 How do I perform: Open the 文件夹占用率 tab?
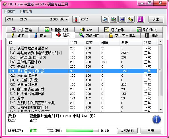tap(122, 35)
